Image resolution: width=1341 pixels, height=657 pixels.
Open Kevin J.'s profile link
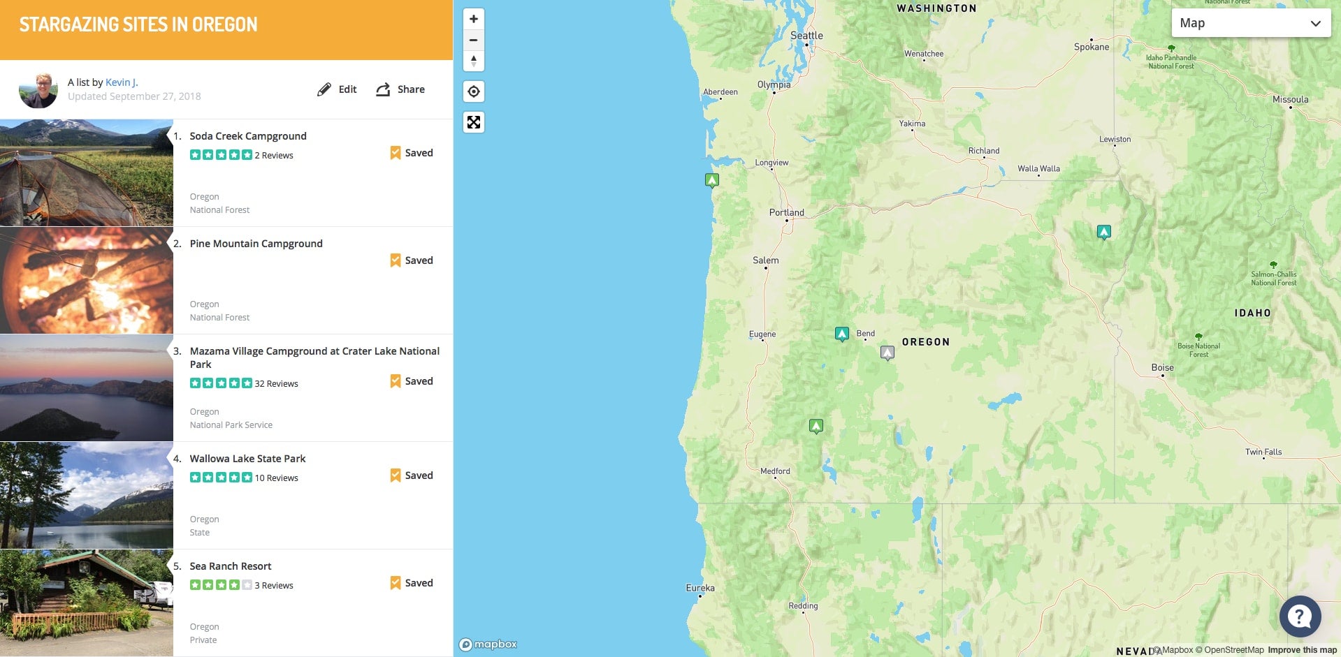[x=122, y=82]
